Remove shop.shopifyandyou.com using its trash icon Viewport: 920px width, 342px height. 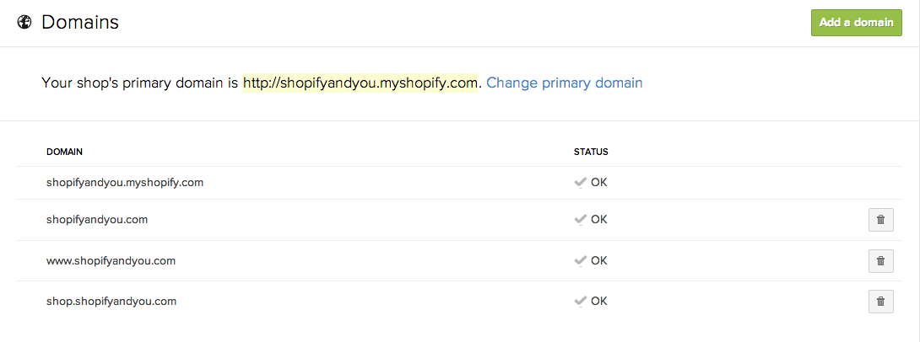tap(880, 302)
